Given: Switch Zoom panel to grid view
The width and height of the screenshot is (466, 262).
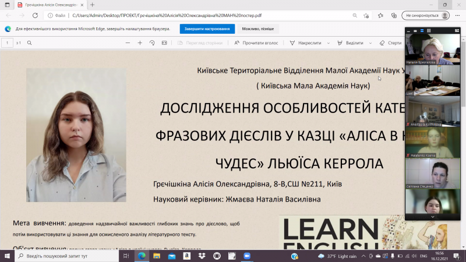Looking at the screenshot, I should click(x=429, y=31).
